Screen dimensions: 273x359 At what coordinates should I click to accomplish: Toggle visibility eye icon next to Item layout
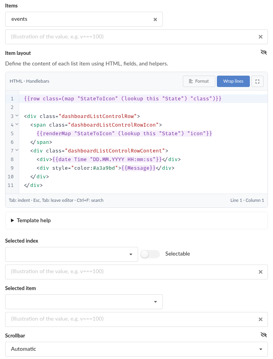click(264, 53)
